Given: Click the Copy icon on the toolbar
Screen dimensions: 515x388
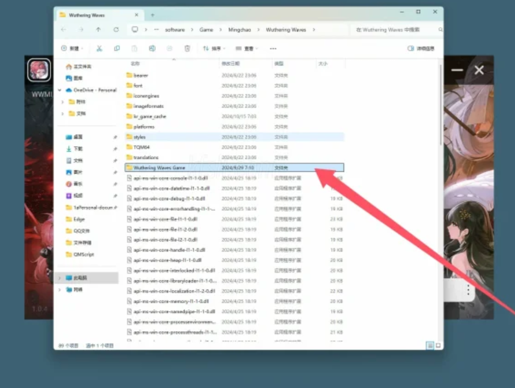Looking at the screenshot, I should coord(117,49).
